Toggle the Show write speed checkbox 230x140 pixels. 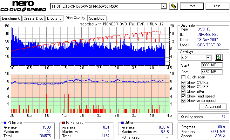[183, 101]
